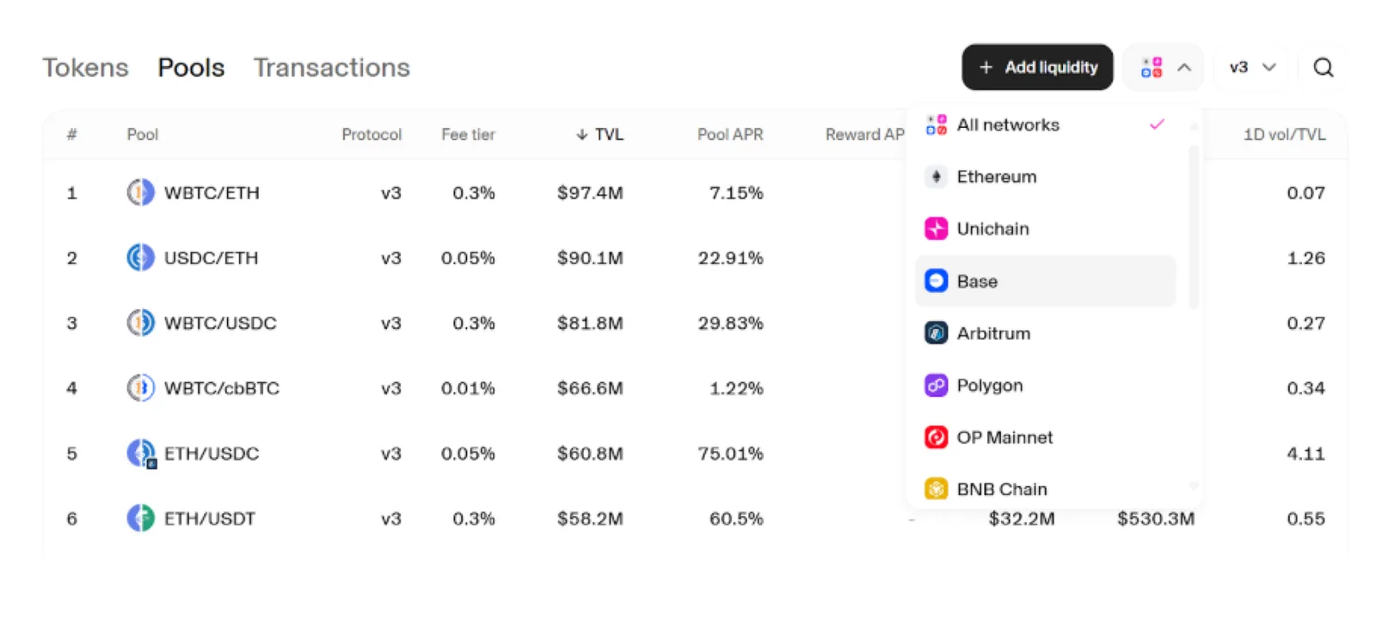1376x622 pixels.
Task: Click the Pool column header
Action: [143, 134]
